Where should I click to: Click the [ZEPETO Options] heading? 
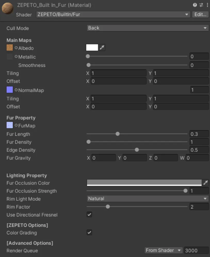[27, 225]
